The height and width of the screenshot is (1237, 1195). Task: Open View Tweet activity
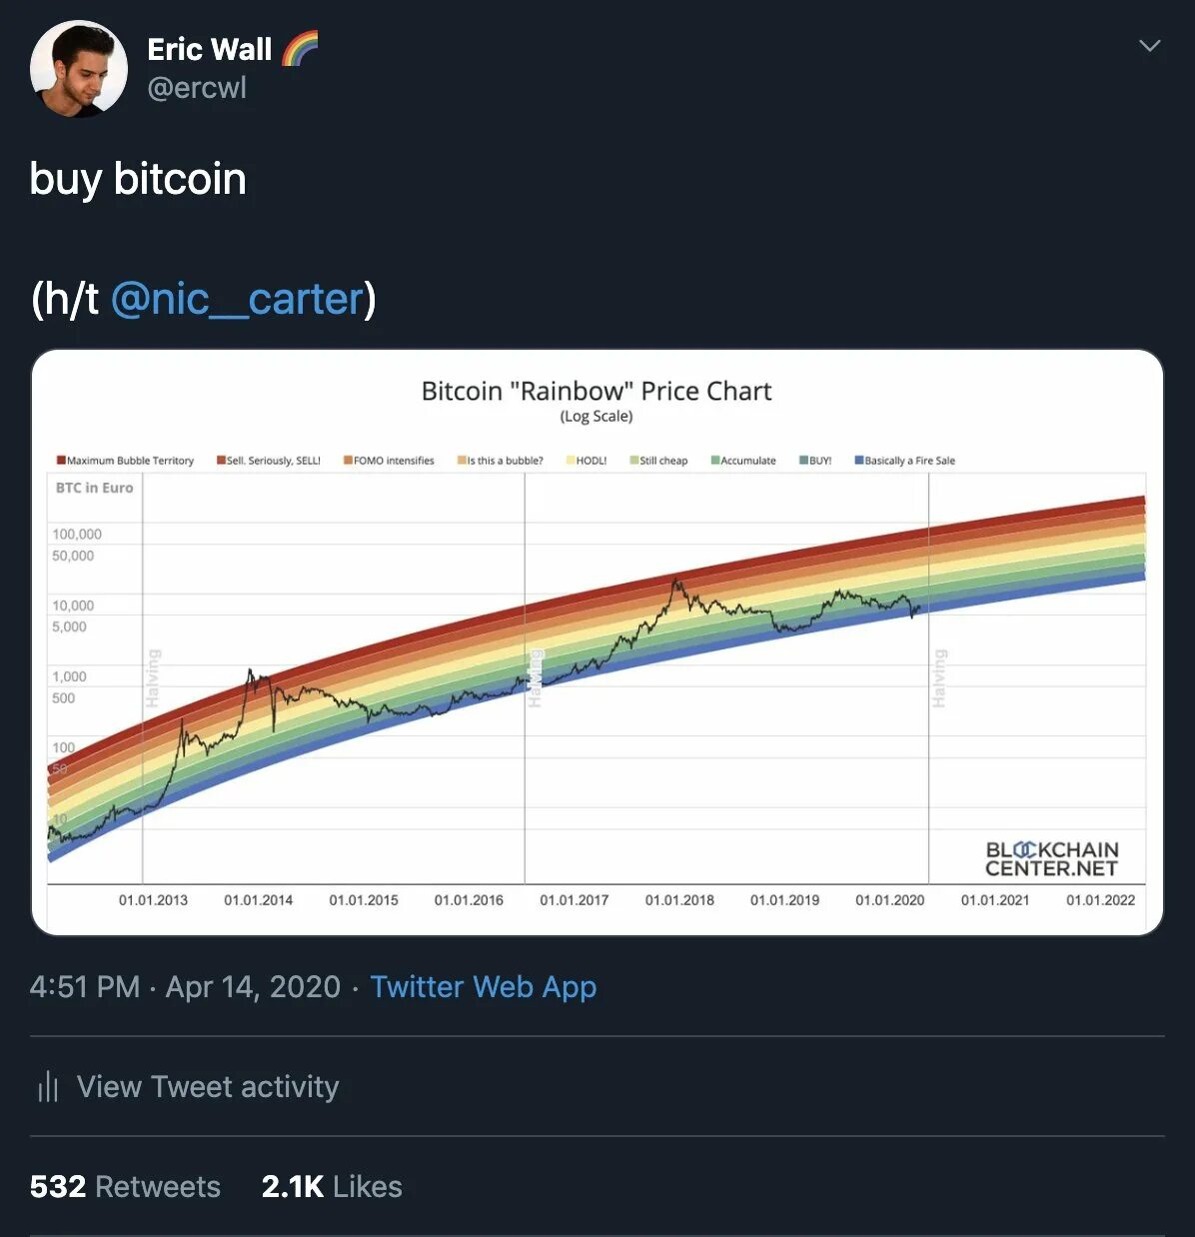click(208, 1086)
